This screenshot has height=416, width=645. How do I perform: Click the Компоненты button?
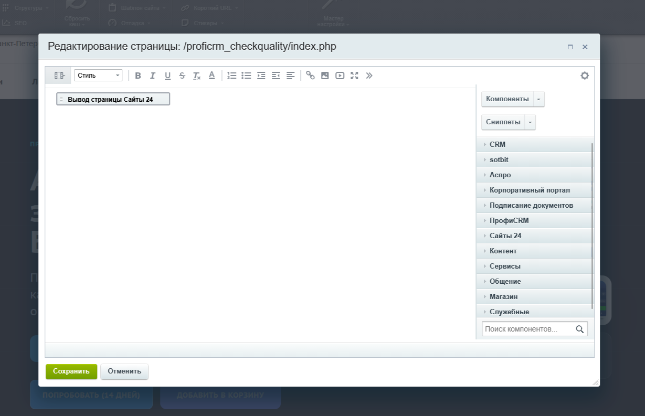[x=507, y=99]
